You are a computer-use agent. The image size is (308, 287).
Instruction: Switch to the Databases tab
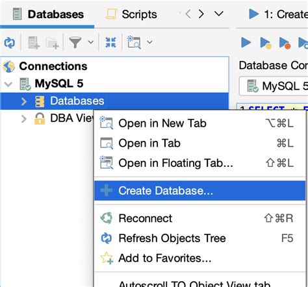point(48,14)
